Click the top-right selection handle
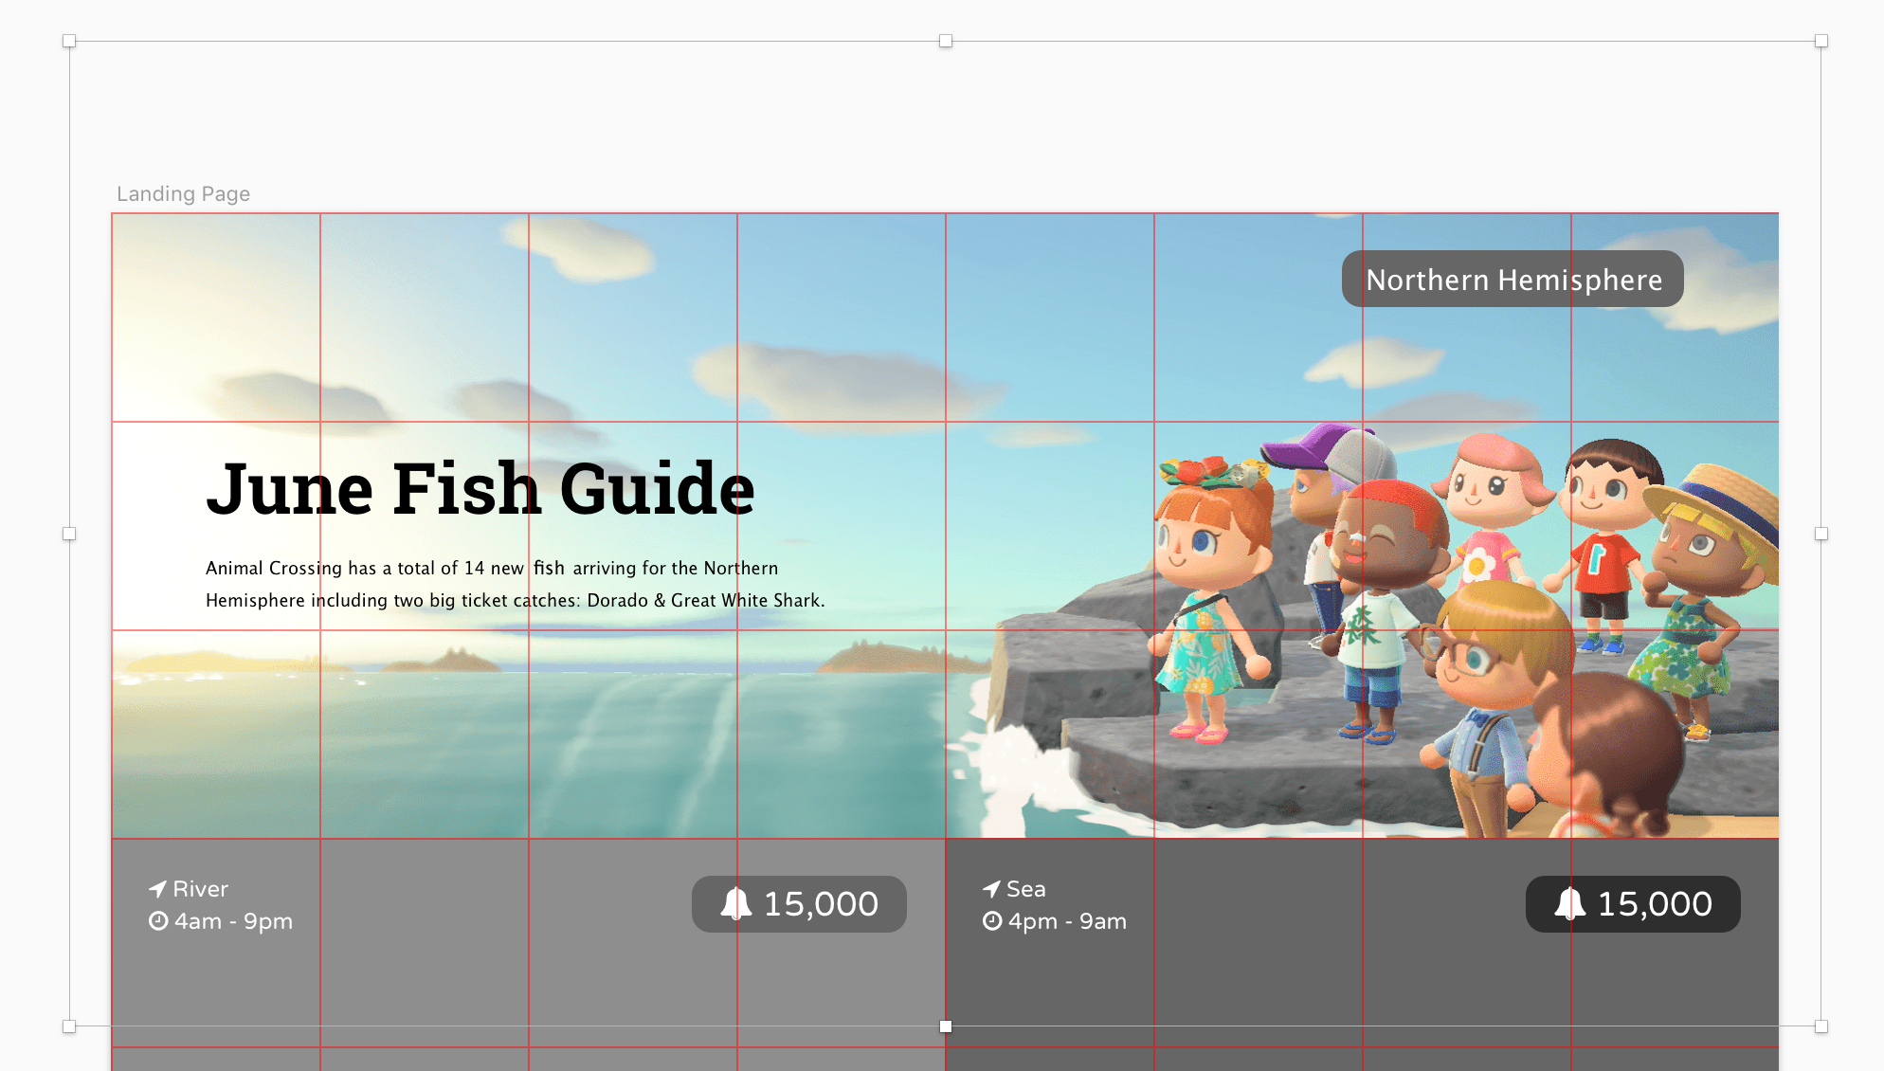1884x1071 pixels. coord(1821,41)
